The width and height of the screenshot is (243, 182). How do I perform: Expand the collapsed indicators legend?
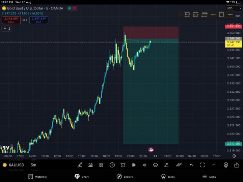pyautogui.click(x=6, y=29)
